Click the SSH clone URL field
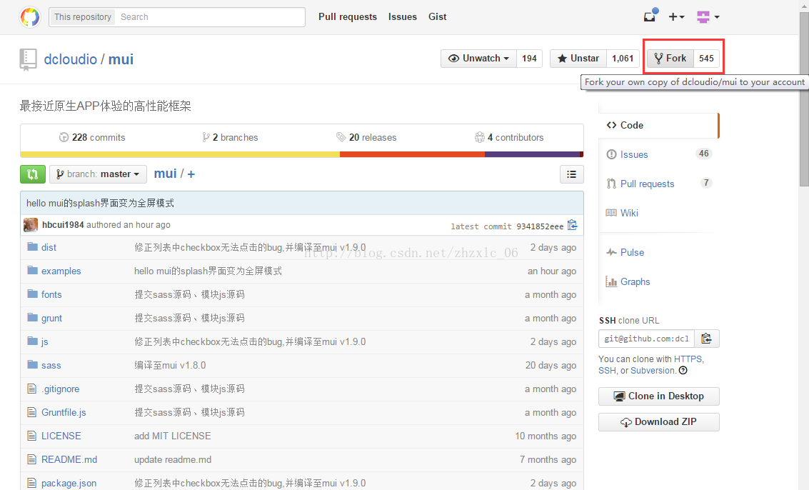Image resolution: width=809 pixels, height=490 pixels. pos(646,339)
